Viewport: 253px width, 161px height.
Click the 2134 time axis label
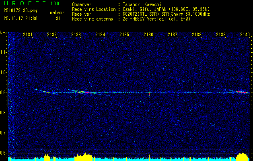point(100,34)
